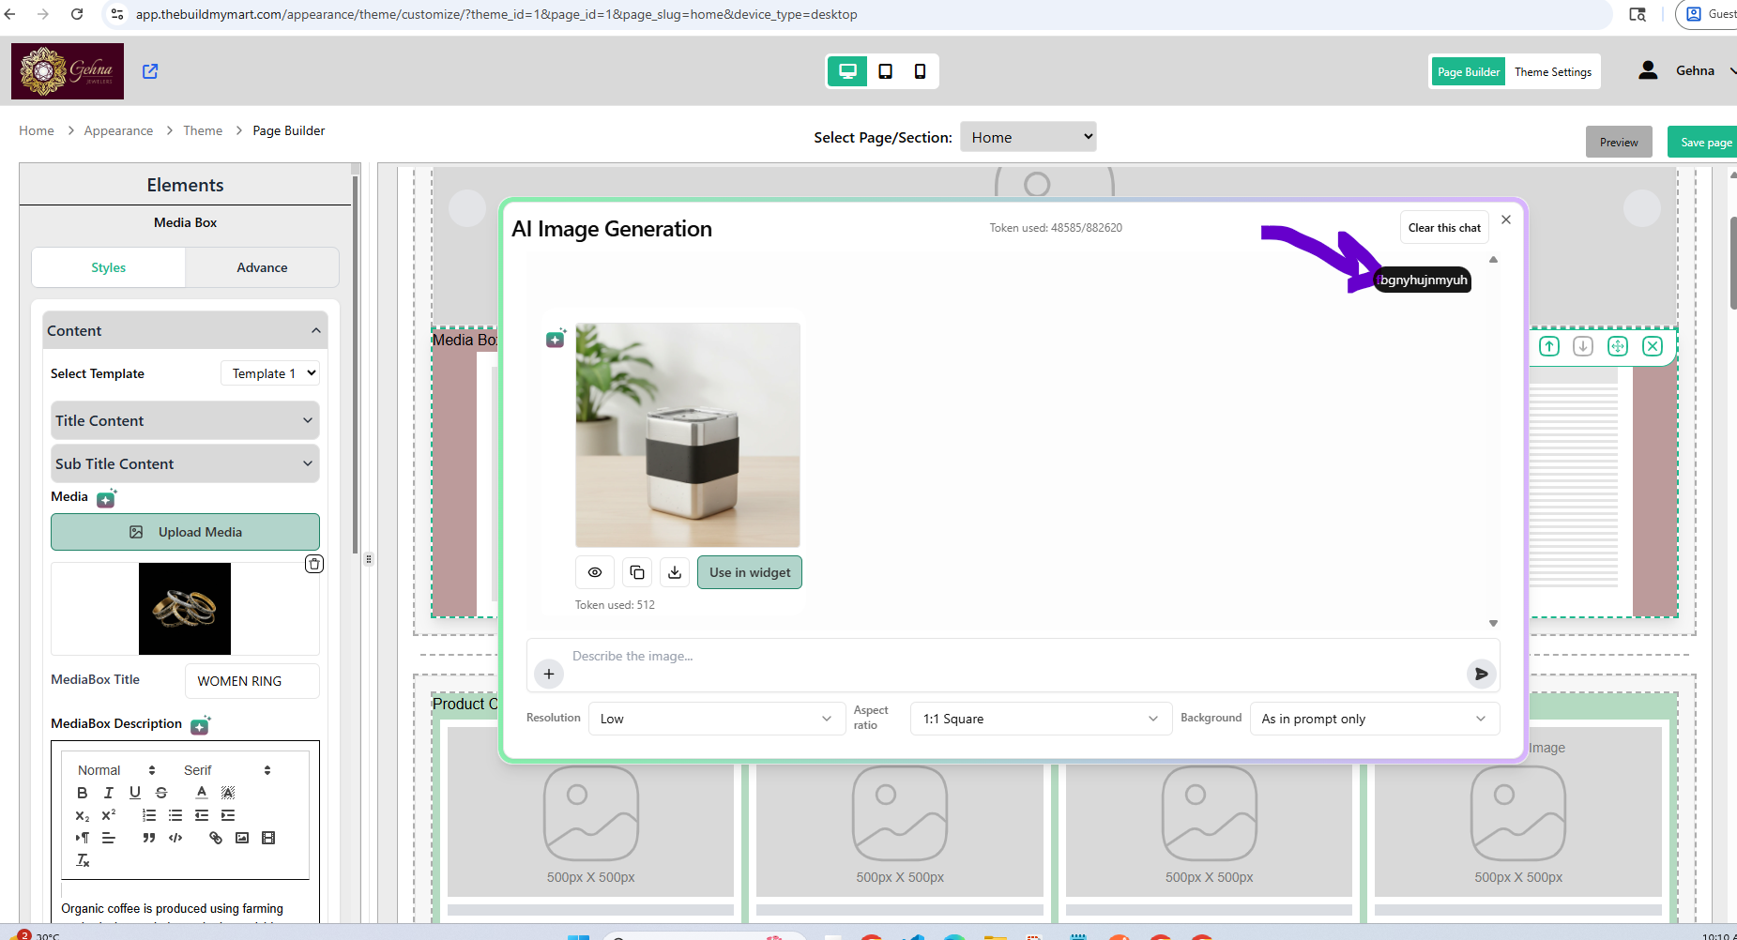This screenshot has width=1737, height=940.
Task: Switch to desktop device view
Action: click(847, 71)
